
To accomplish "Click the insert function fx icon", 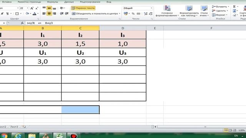I will click(x=22, y=23).
